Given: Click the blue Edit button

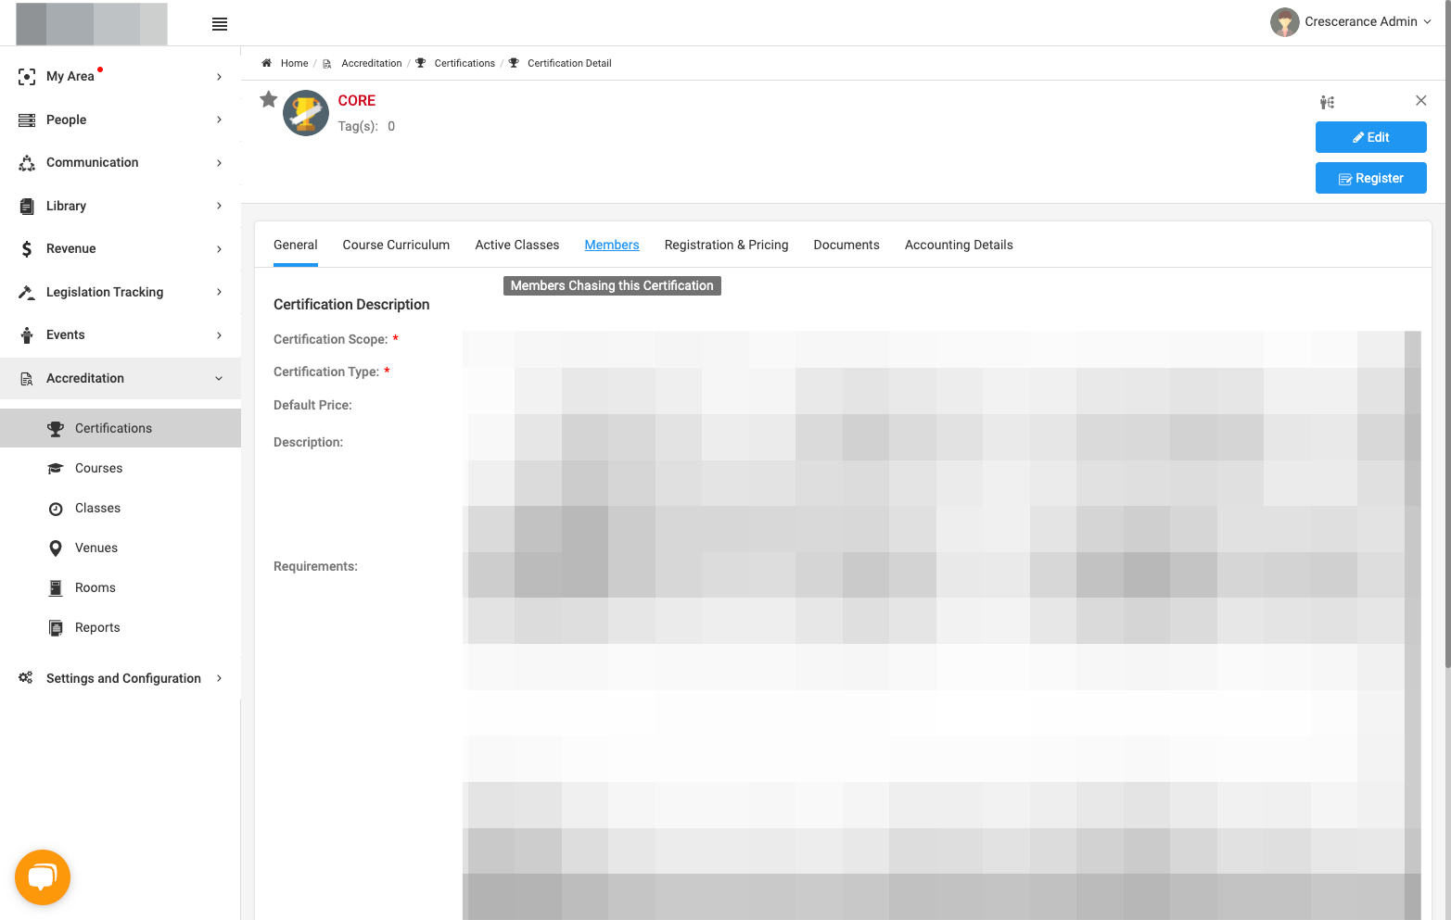Looking at the screenshot, I should (1370, 137).
